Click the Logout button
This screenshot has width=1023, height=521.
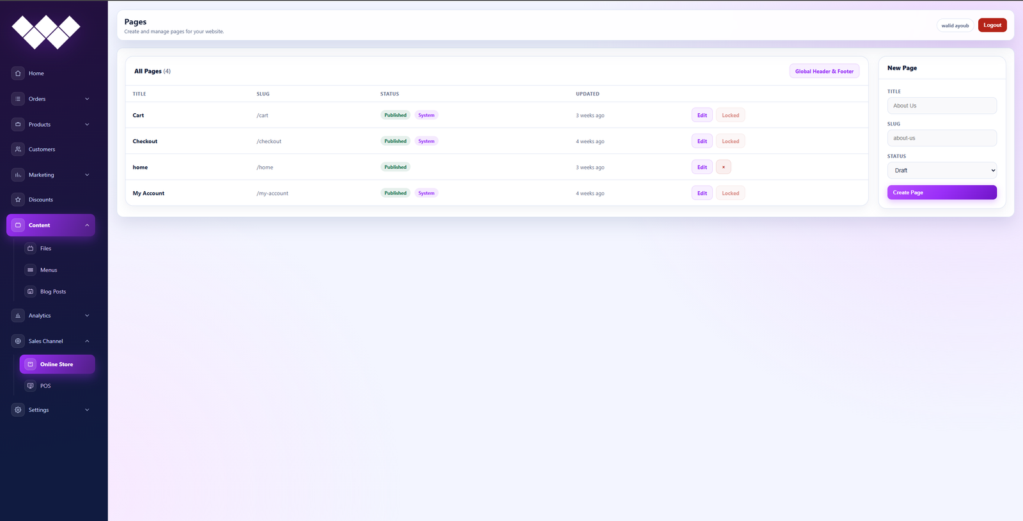pyautogui.click(x=992, y=25)
